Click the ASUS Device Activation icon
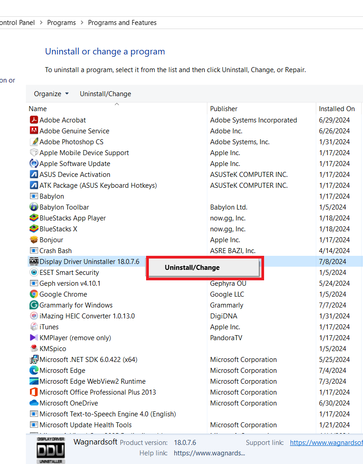Screen dimensions: 363x464 click(34, 174)
